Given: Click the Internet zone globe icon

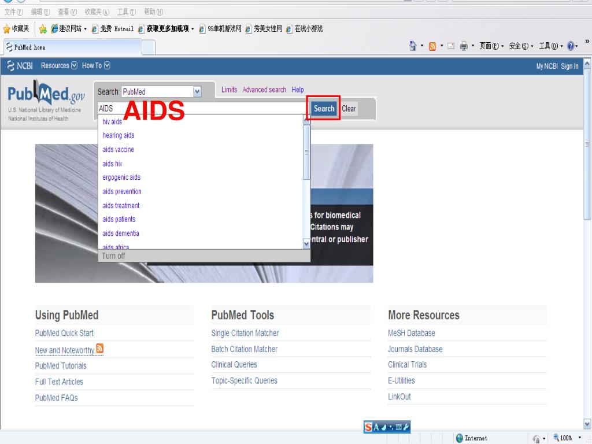Looking at the screenshot, I should [x=460, y=438].
